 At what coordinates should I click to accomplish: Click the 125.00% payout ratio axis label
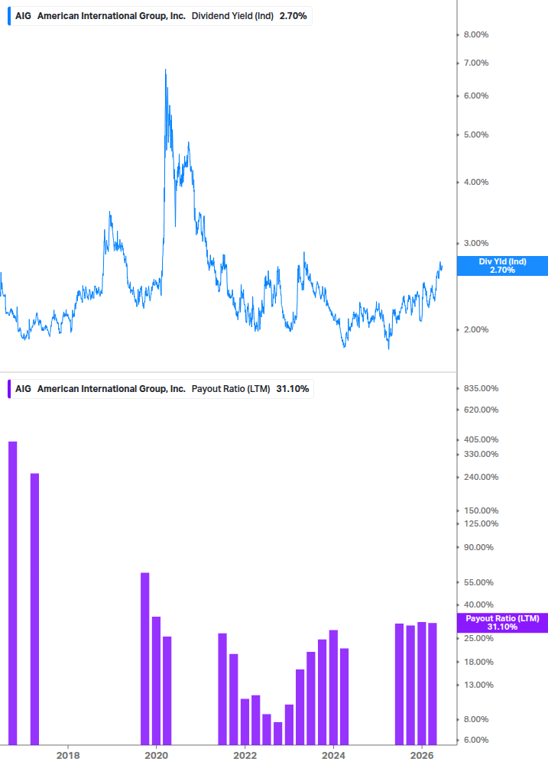point(481,524)
